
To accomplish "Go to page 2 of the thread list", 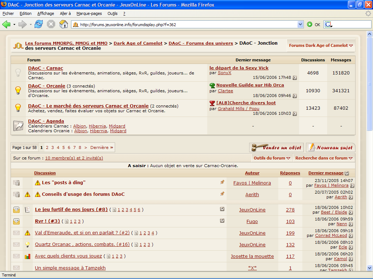I will pyautogui.click(x=47, y=147).
